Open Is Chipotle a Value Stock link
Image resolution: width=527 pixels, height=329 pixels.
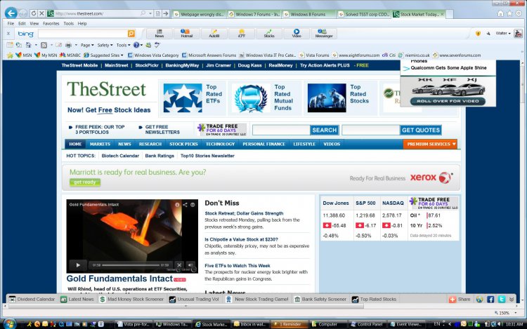241,239
